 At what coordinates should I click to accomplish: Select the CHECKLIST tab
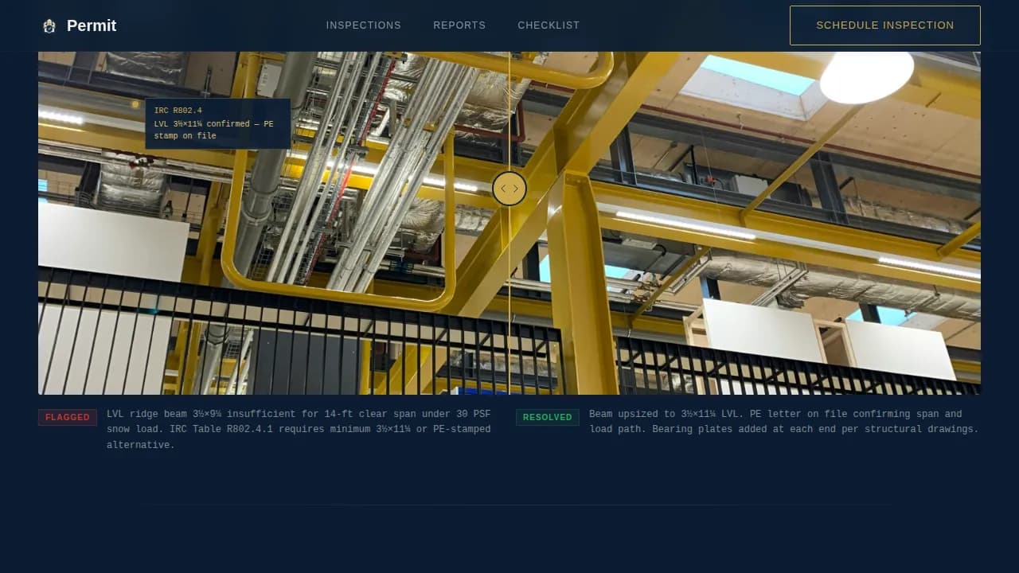(549, 25)
